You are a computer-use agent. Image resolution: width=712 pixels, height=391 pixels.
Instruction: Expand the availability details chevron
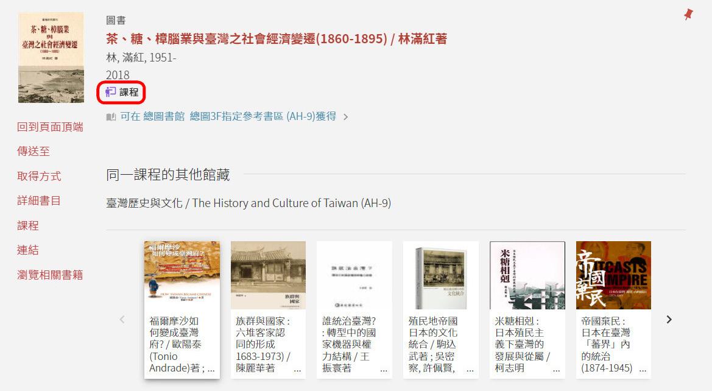click(346, 117)
